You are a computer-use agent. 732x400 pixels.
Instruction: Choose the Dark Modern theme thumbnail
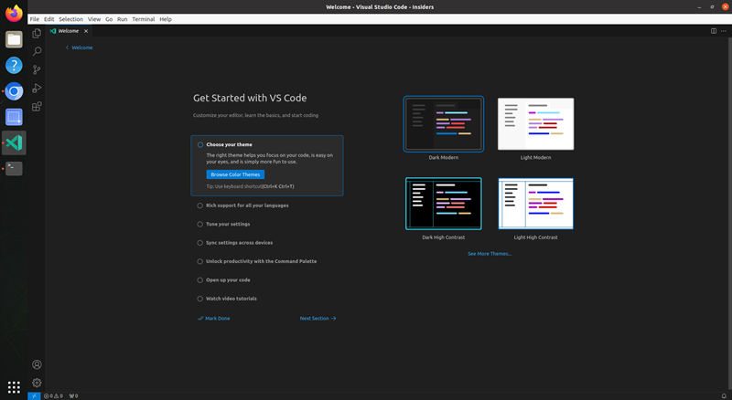[444, 124]
